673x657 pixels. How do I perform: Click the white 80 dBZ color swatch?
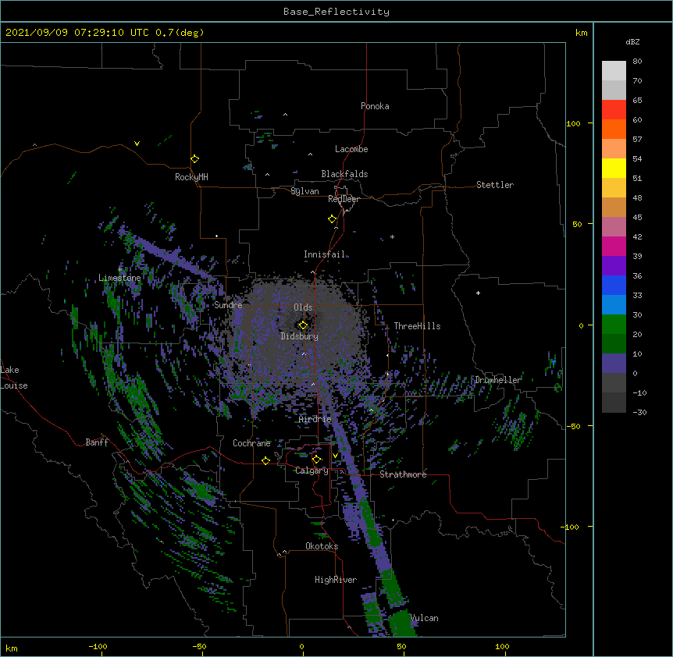click(x=614, y=70)
